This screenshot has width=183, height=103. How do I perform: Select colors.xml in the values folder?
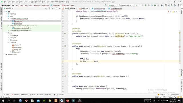[17, 45]
